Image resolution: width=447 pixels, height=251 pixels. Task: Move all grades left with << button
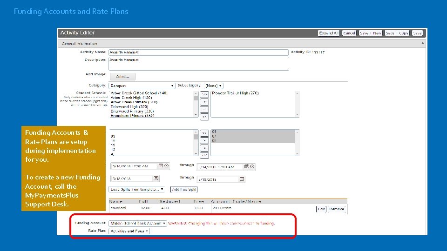[204, 155]
